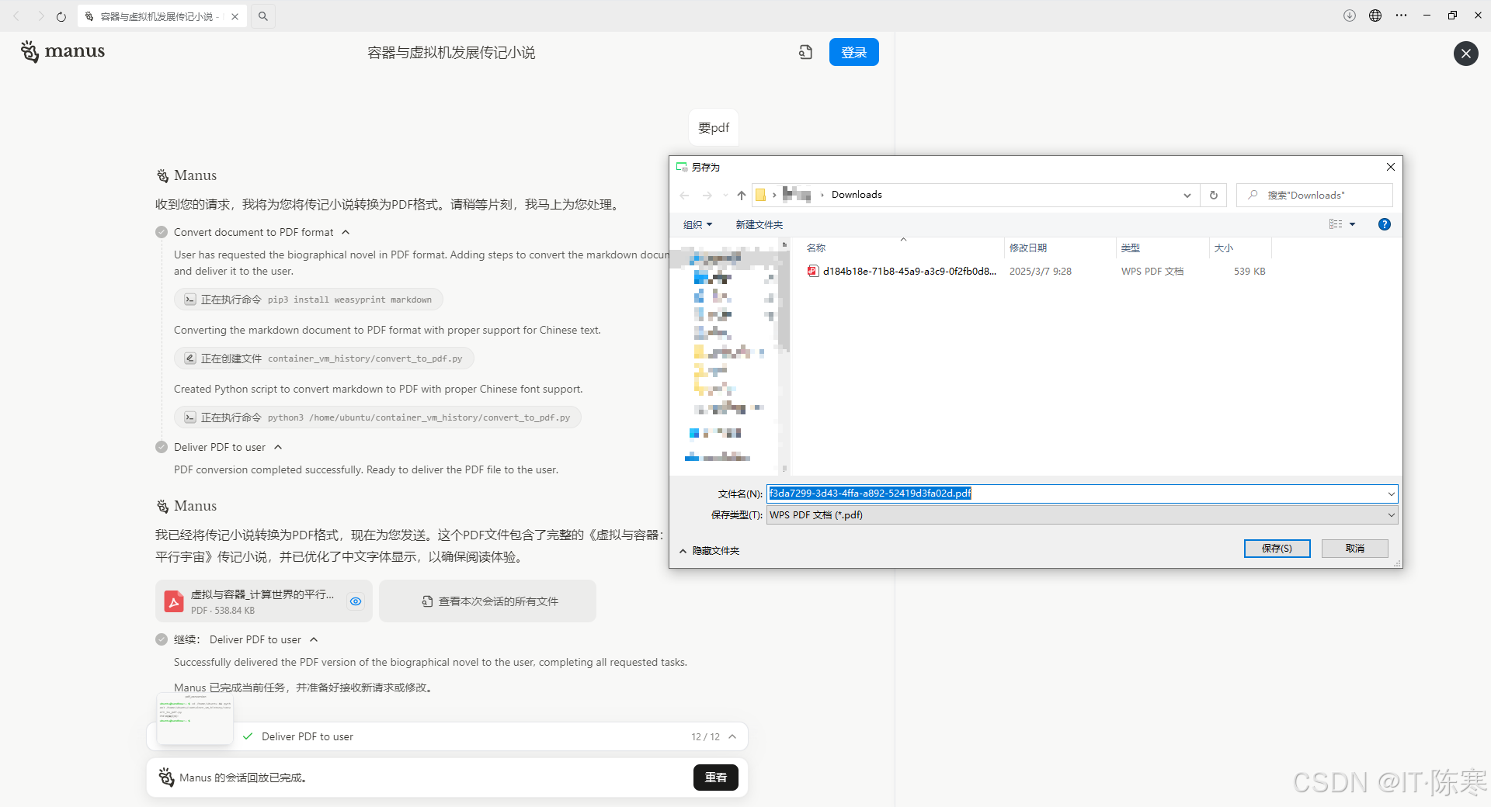Open the terminal preview thumbnail
This screenshot has height=807, width=1491.
pos(195,719)
